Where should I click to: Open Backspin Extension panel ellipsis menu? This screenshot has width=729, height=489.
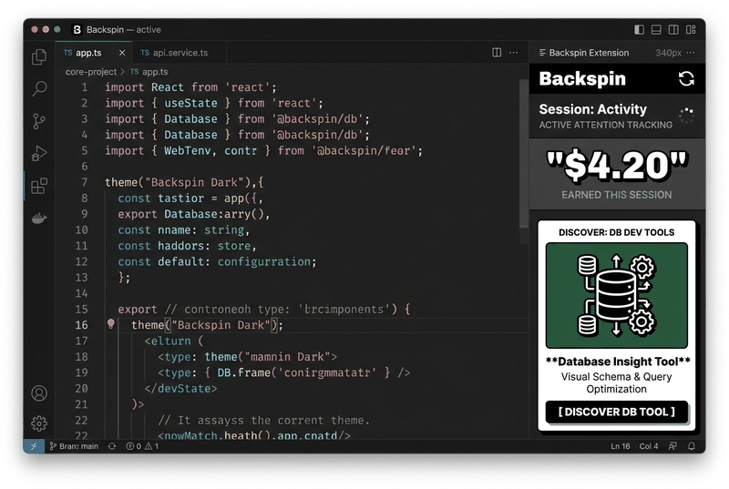coord(691,53)
